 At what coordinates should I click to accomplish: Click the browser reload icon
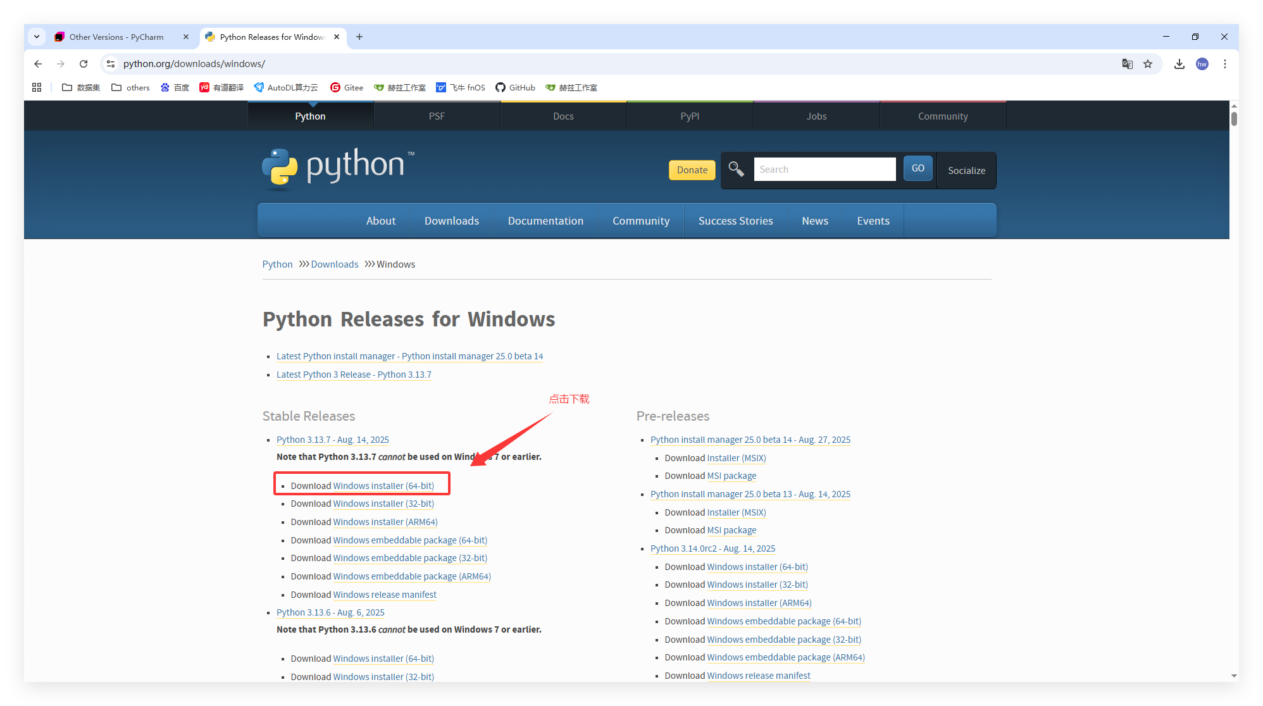coord(84,64)
